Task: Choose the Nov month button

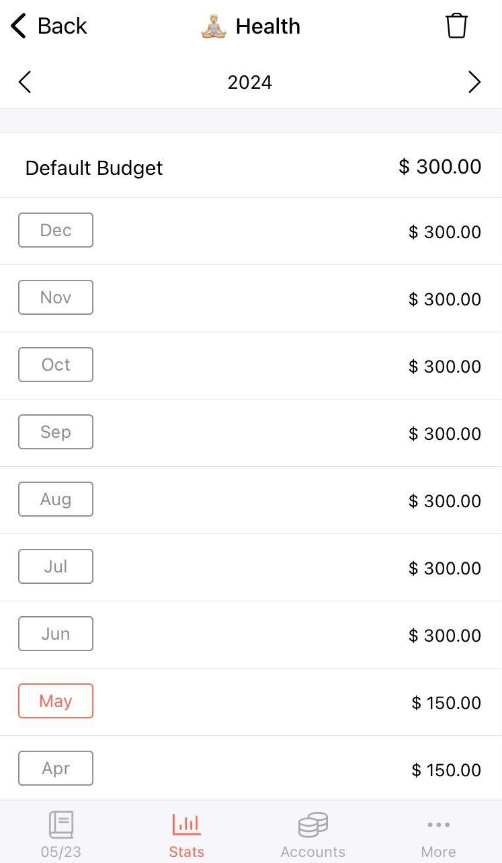Action: (x=56, y=297)
